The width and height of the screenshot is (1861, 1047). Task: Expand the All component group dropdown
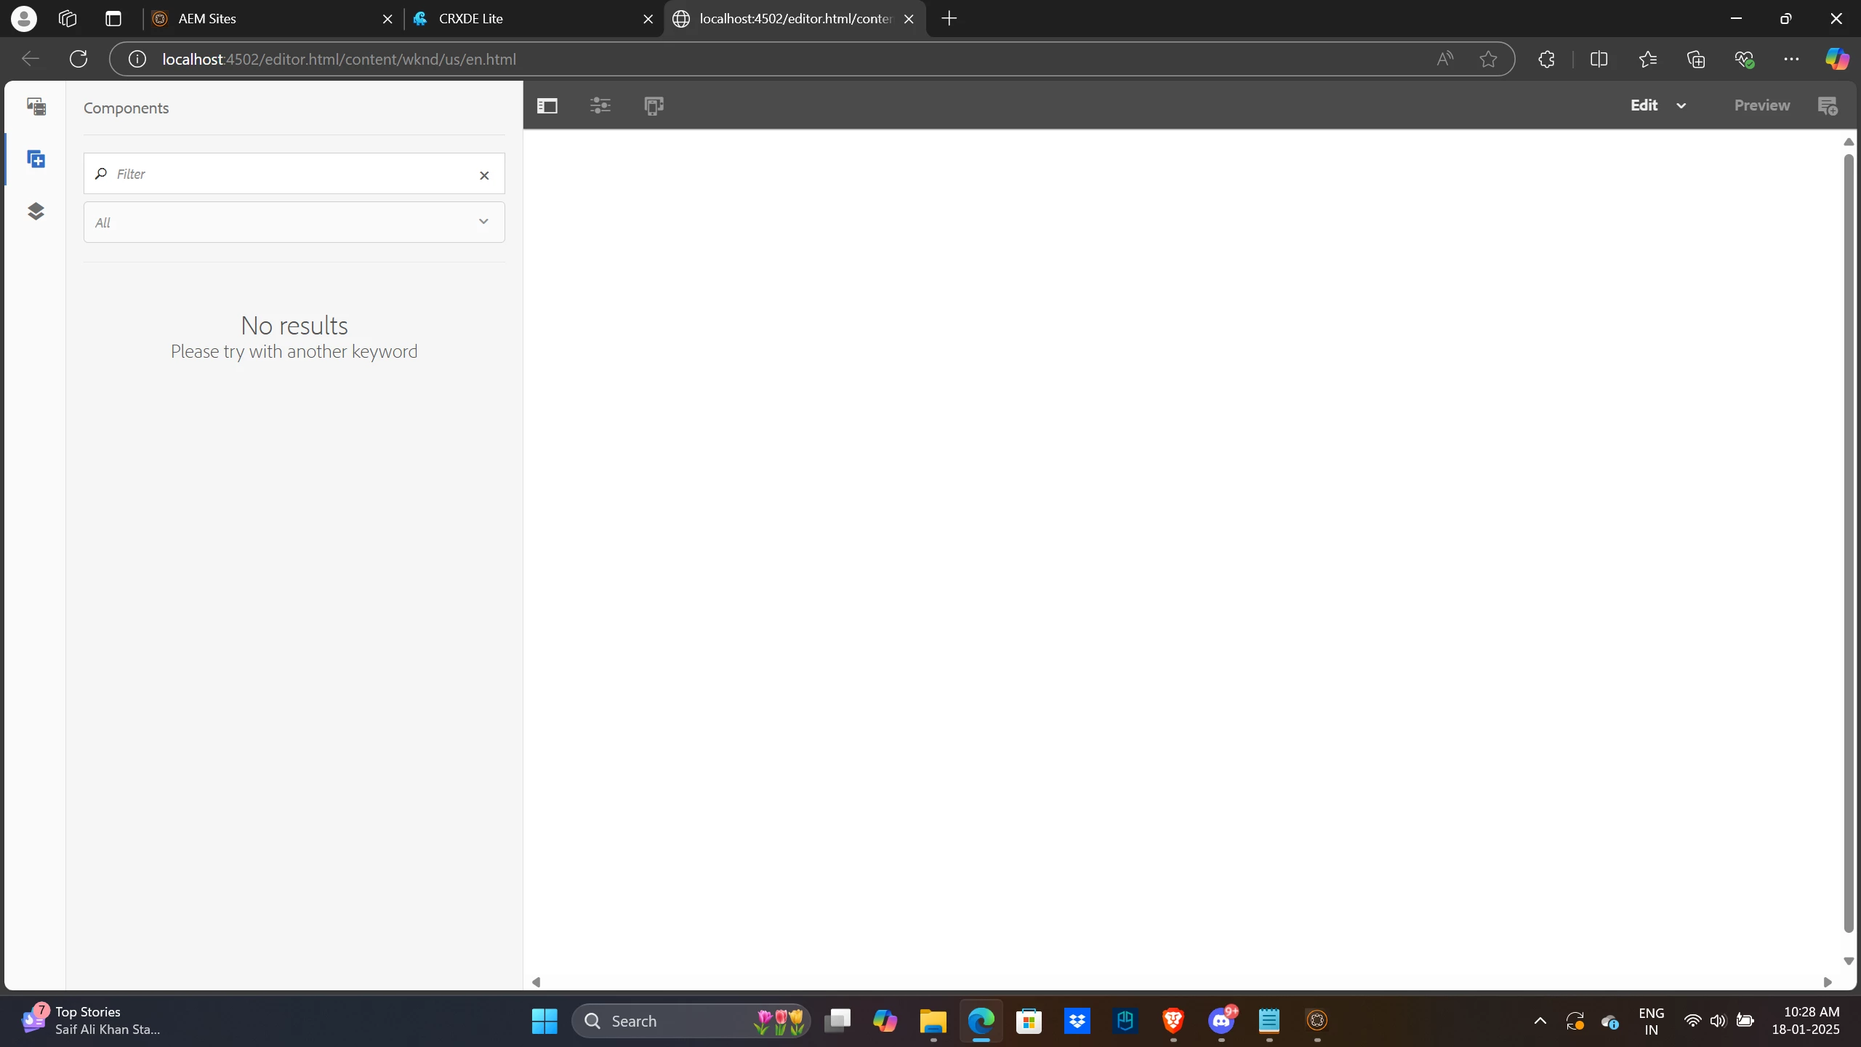(x=483, y=222)
